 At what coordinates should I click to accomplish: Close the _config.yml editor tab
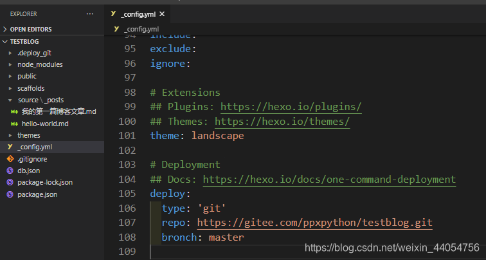(x=162, y=14)
